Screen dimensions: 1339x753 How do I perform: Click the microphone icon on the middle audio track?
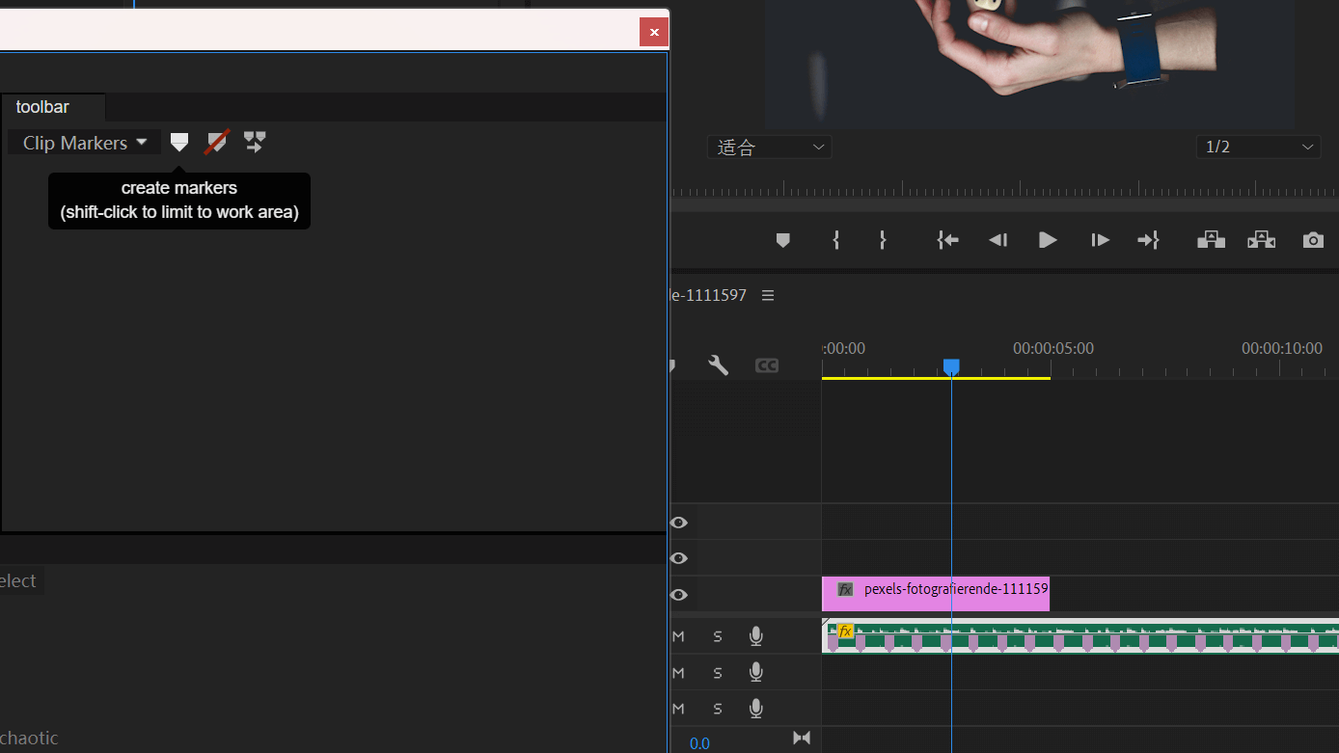click(756, 672)
